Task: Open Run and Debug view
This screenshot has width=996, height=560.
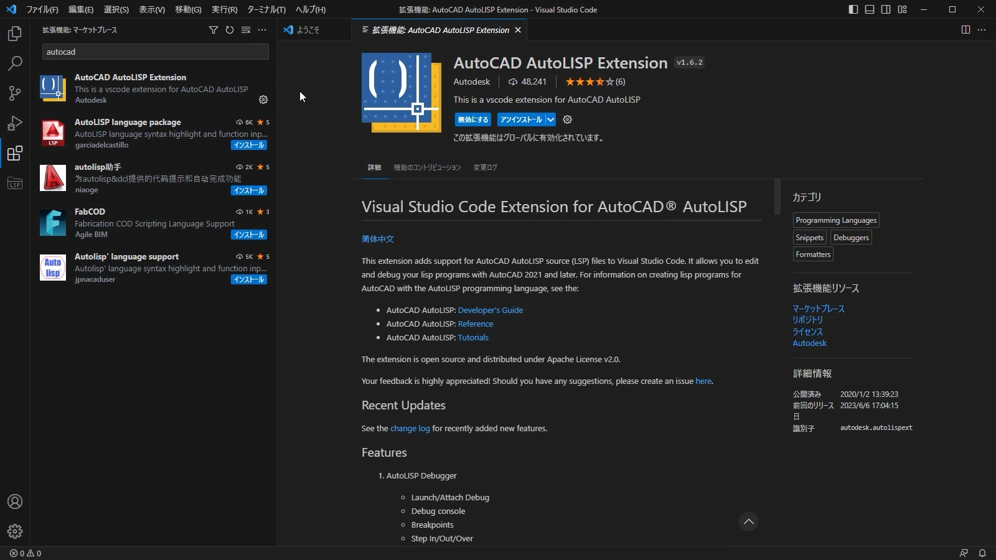Action: coord(15,123)
